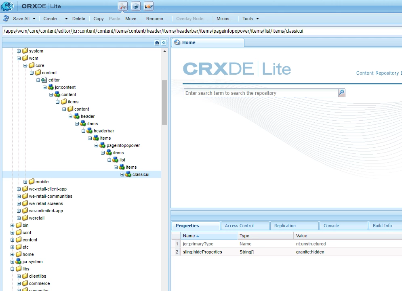Click the header node icon

(x=77, y=116)
